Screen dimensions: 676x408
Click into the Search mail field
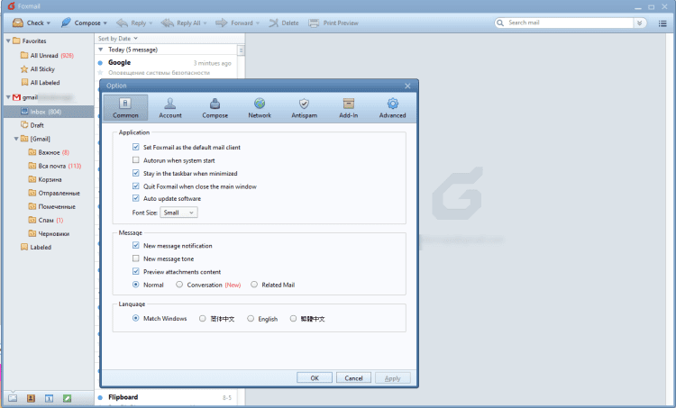tap(569, 23)
